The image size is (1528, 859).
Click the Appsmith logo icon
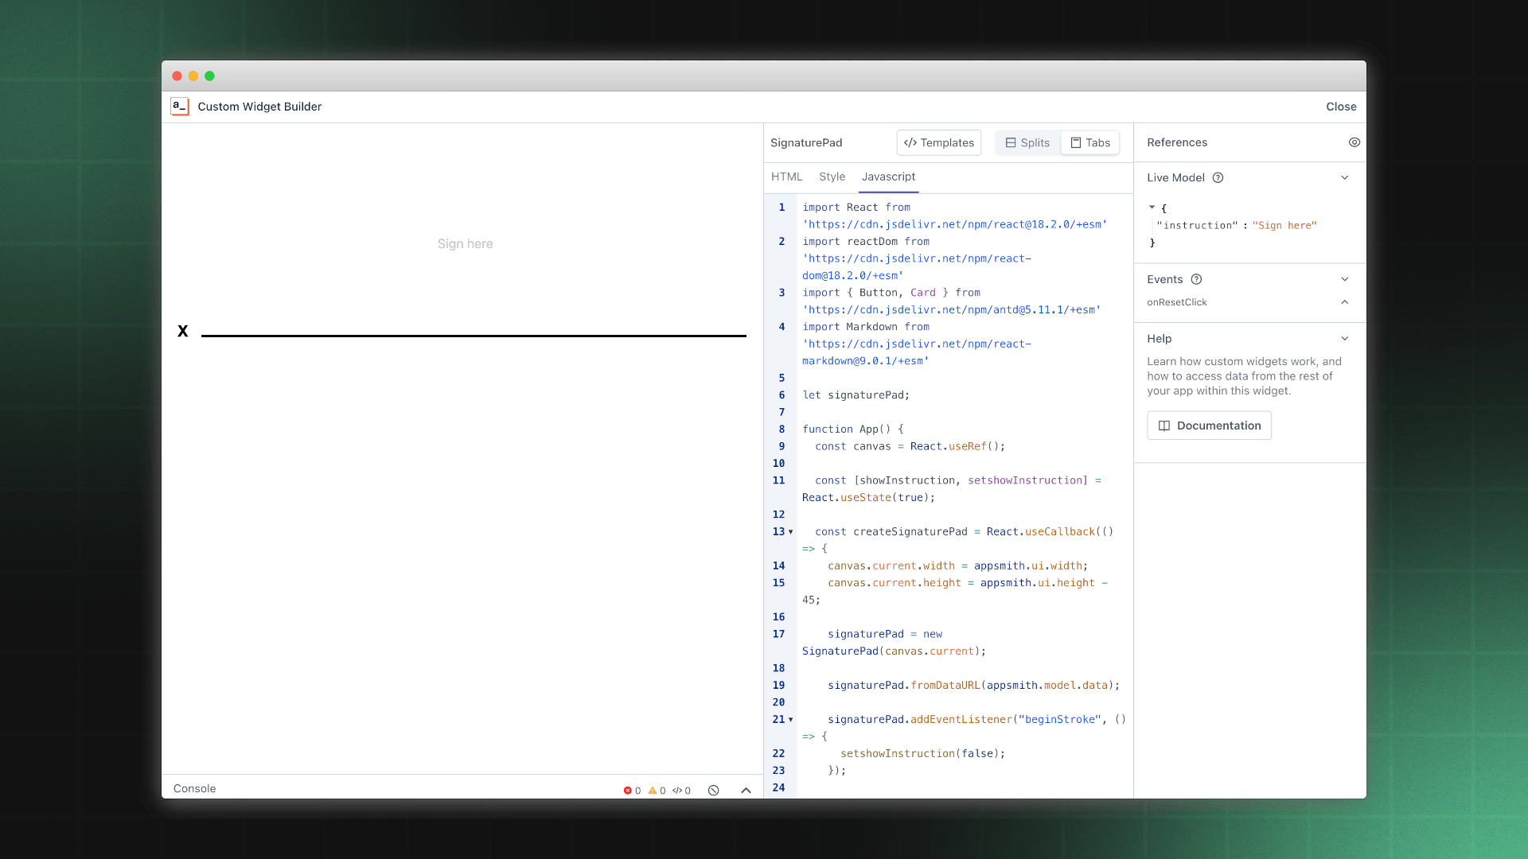[x=180, y=107]
